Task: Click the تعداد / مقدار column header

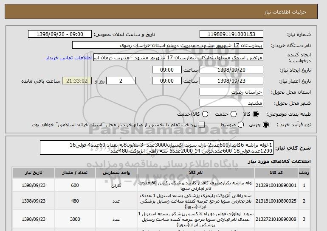Action: [x=75, y=173]
